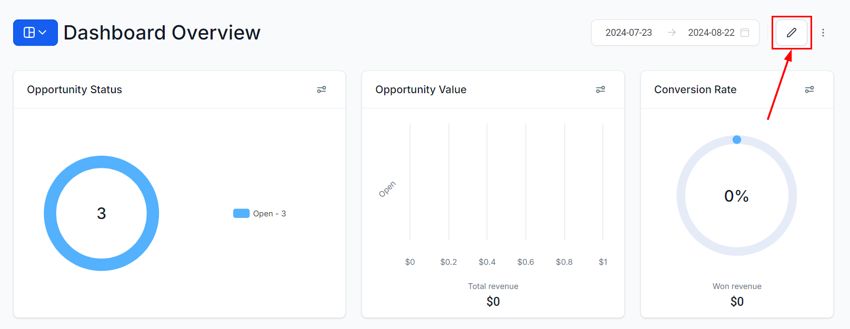Select the start date 2024-07-23 field
850x329 pixels.
pyautogui.click(x=628, y=33)
